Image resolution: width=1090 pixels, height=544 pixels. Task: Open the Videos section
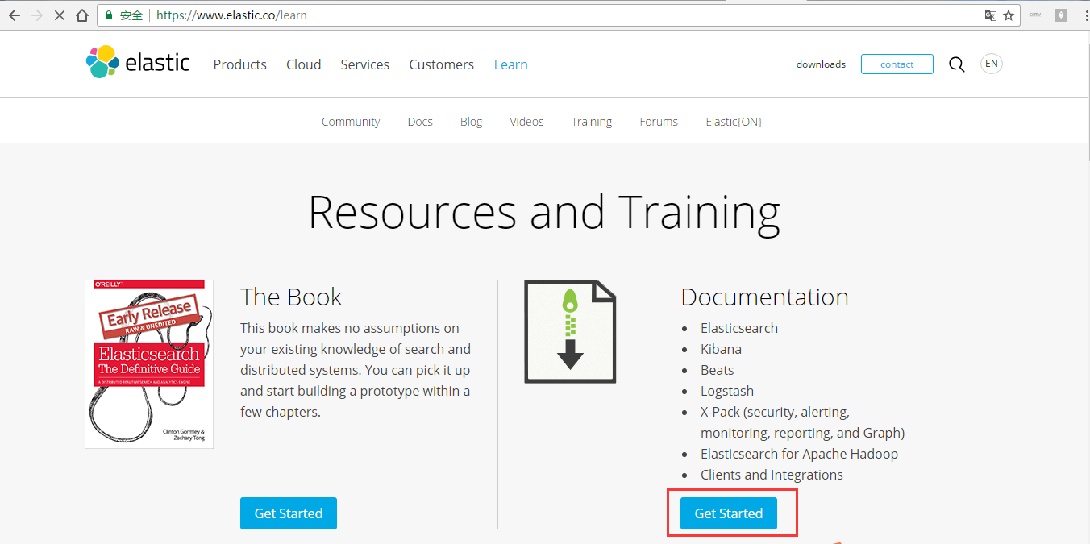(x=526, y=122)
